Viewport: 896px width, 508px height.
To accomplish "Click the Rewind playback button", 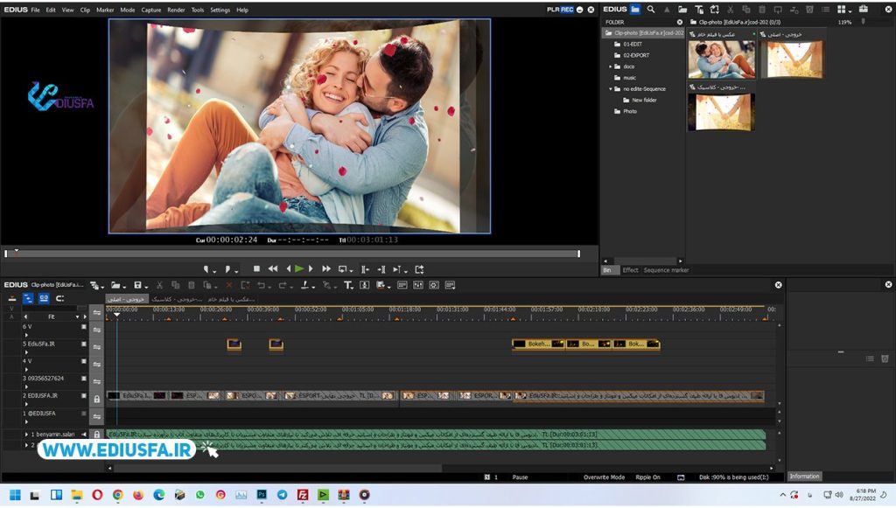I will 273,268.
